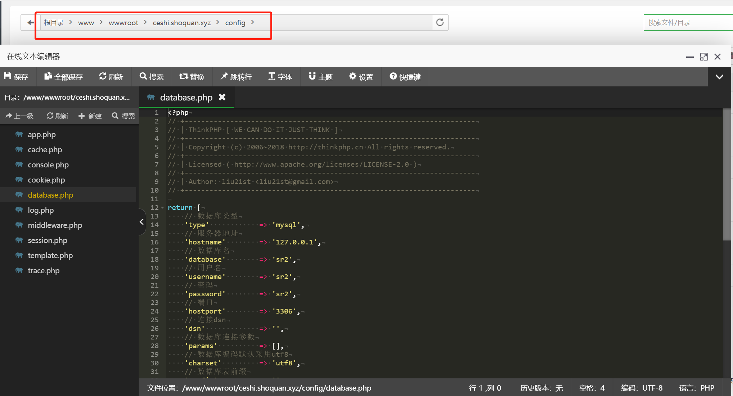The height and width of the screenshot is (396, 733).
Task: Click Jump to line (跳转行) icon
Action: 236,77
